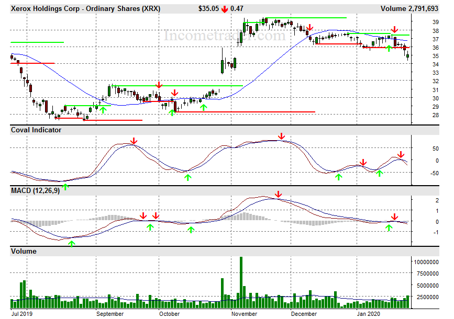
Task: Click the 33 price axis label
Action: pos(436,73)
